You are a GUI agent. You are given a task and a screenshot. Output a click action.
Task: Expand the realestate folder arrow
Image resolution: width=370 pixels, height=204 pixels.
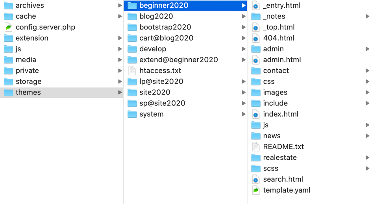367,158
